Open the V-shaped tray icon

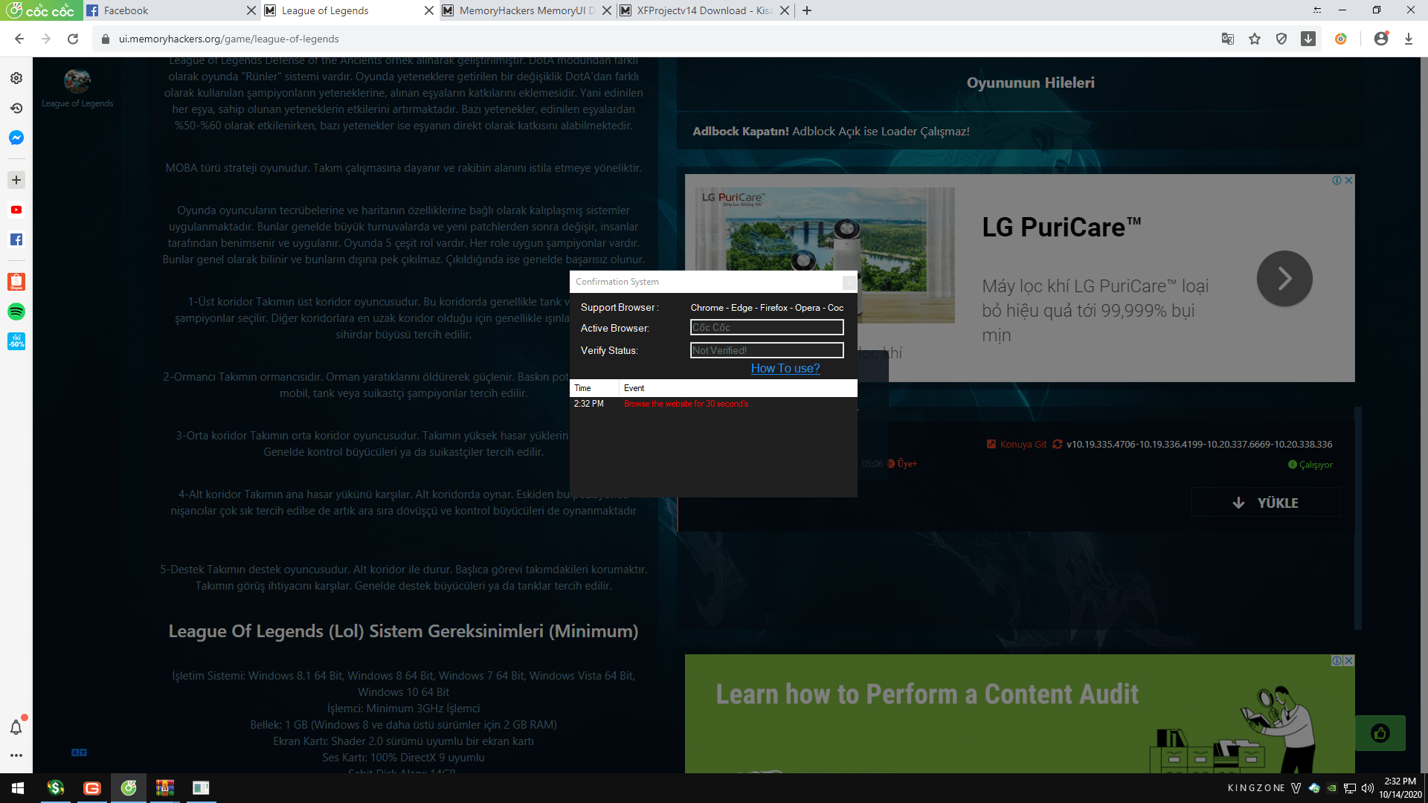tap(1296, 788)
